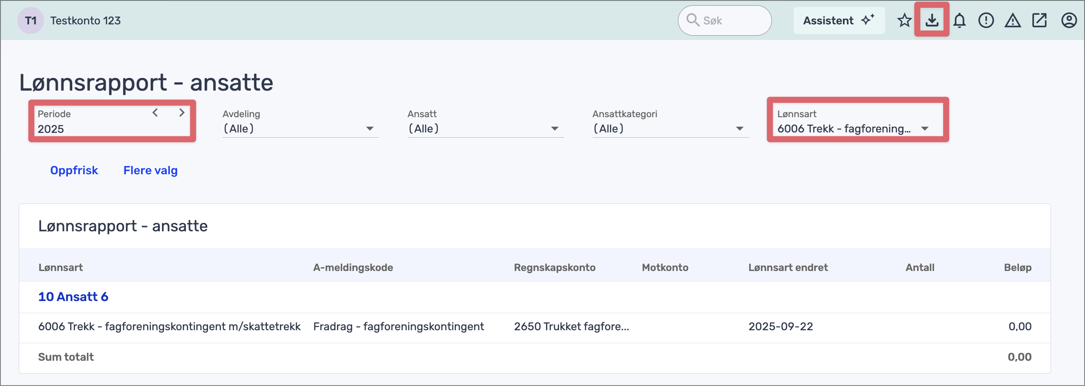The width and height of the screenshot is (1085, 386).
Task: Open the 10 Ansatt 6 employee link
Action: (x=73, y=297)
